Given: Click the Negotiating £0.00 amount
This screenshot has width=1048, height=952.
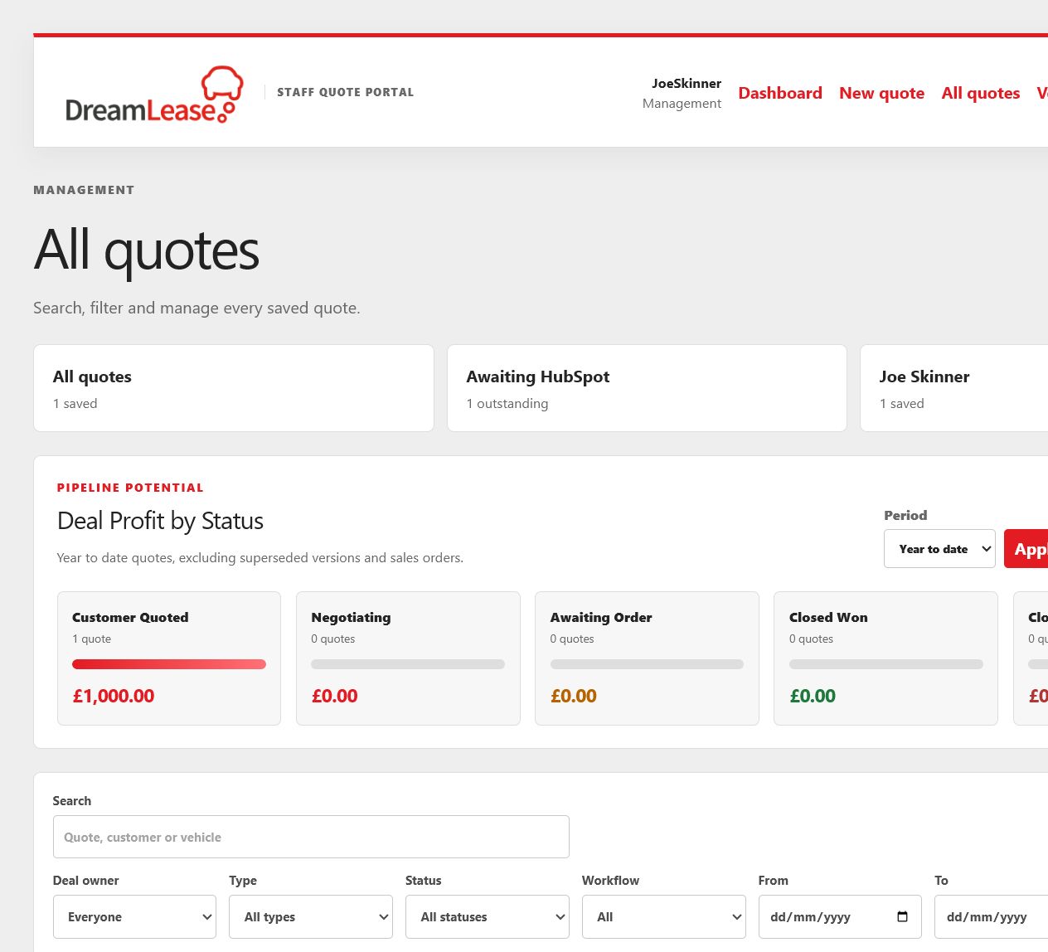Looking at the screenshot, I should [334, 696].
